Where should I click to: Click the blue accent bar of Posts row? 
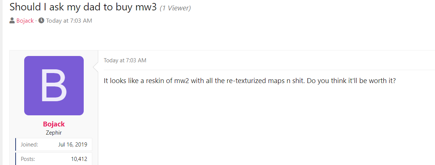click(x=16, y=159)
